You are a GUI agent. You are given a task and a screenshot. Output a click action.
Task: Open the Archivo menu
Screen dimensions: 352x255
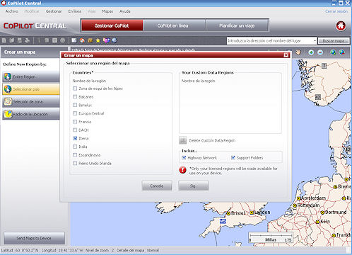pyautogui.click(x=11, y=11)
